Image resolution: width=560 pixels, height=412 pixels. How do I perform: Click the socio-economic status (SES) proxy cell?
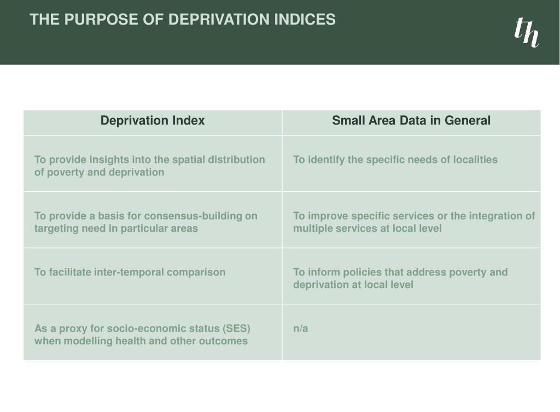(x=153, y=332)
